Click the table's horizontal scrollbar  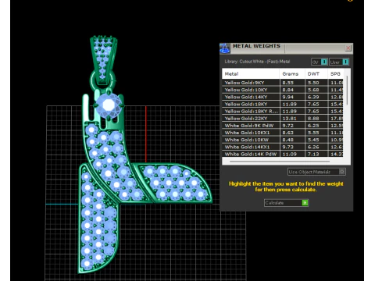click(x=280, y=162)
